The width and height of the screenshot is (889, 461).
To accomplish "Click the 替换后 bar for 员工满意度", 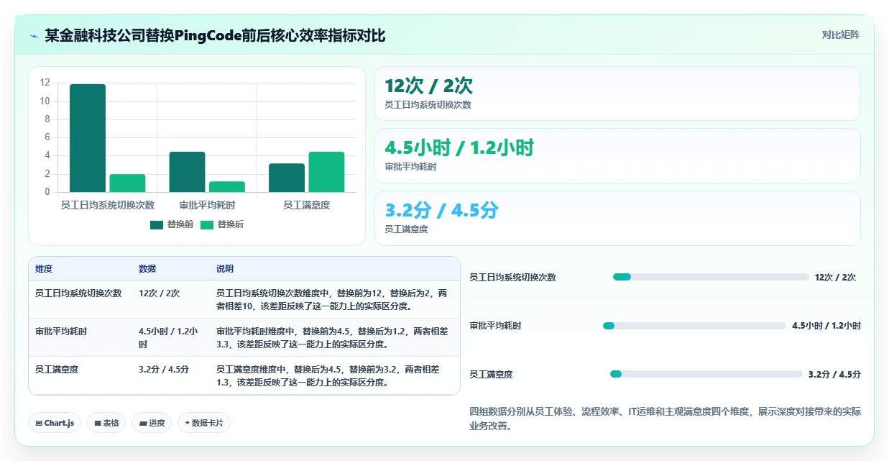I will 326,172.
